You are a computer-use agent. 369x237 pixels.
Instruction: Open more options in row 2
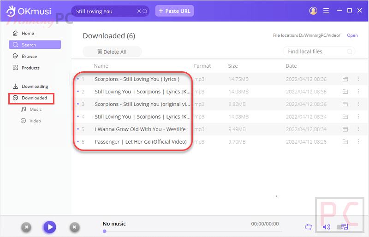click(x=358, y=92)
